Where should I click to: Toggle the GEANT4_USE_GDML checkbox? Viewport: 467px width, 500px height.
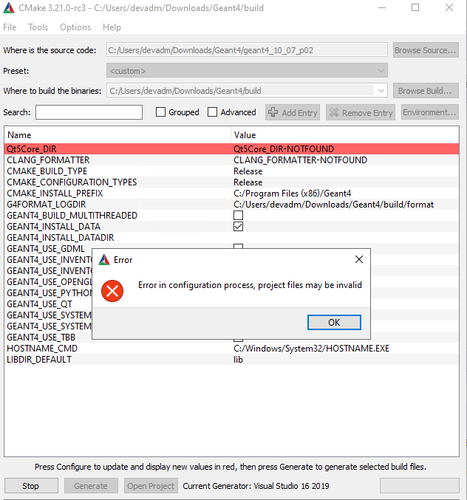[x=238, y=246]
